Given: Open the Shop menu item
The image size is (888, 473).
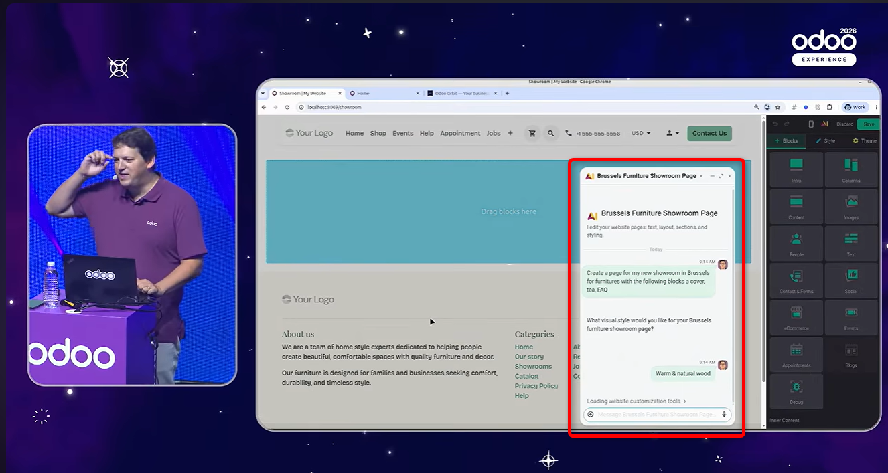Looking at the screenshot, I should 378,134.
